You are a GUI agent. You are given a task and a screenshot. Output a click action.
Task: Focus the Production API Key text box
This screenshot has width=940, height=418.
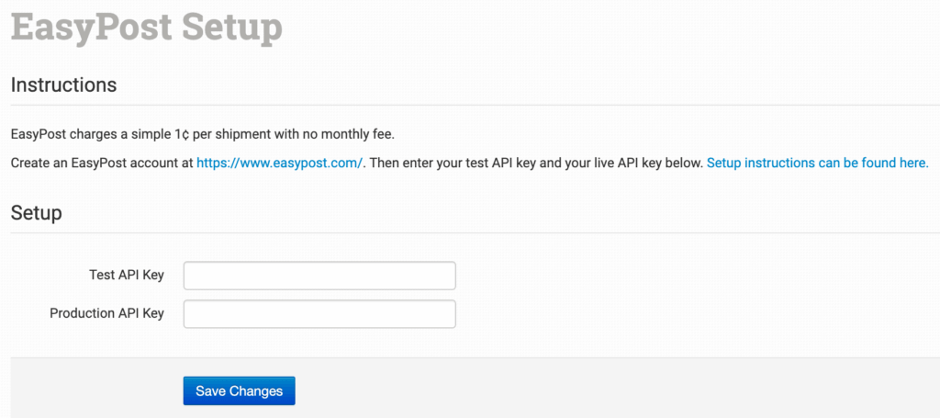click(x=319, y=314)
